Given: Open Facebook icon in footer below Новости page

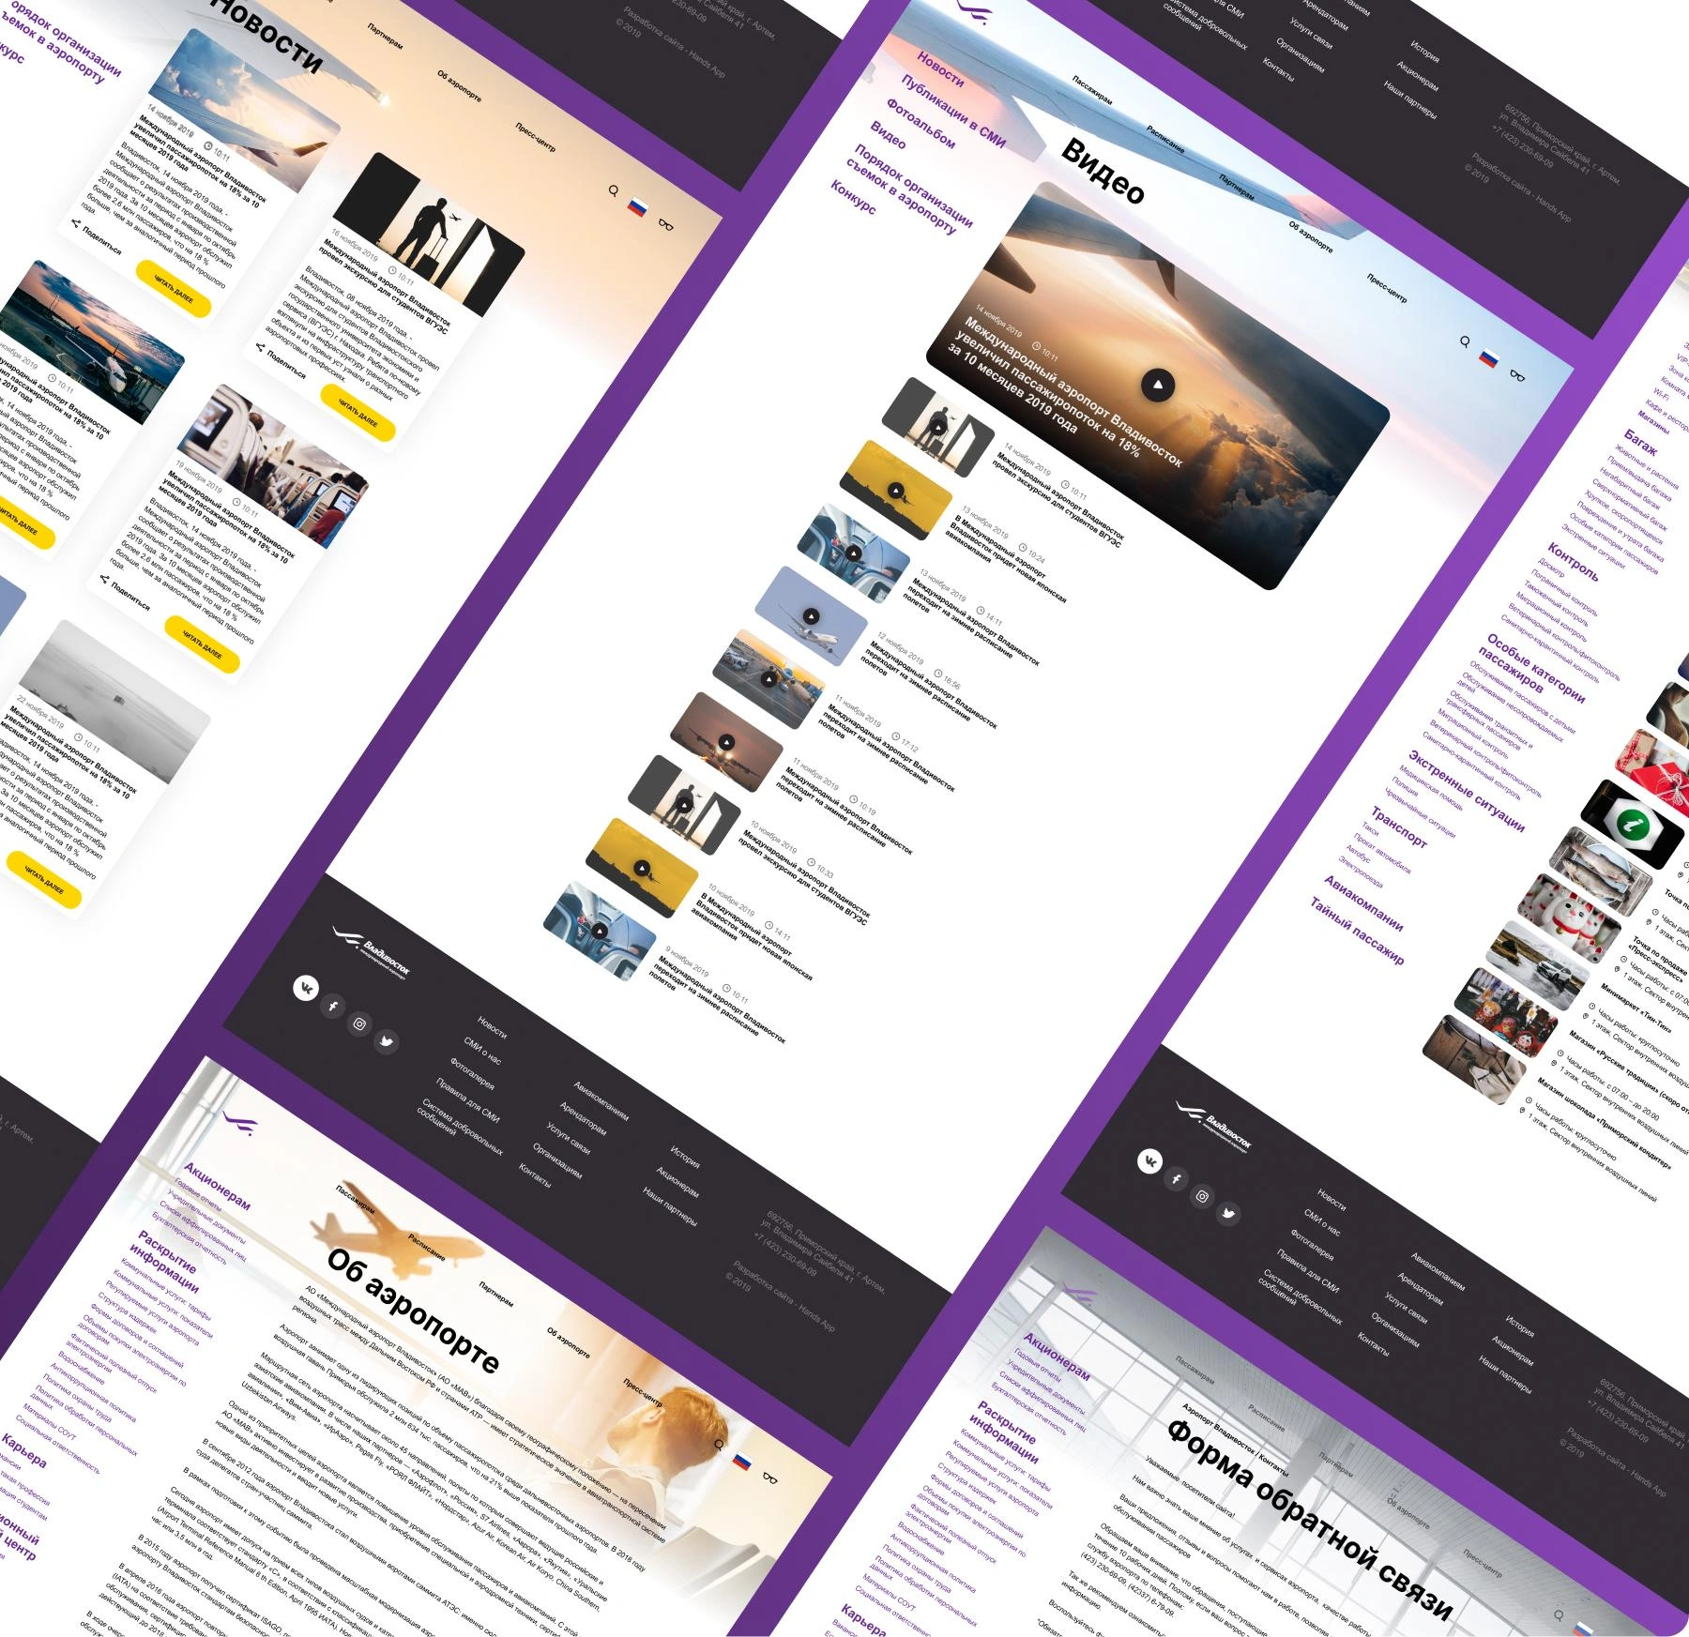Looking at the screenshot, I should tap(332, 1006).
